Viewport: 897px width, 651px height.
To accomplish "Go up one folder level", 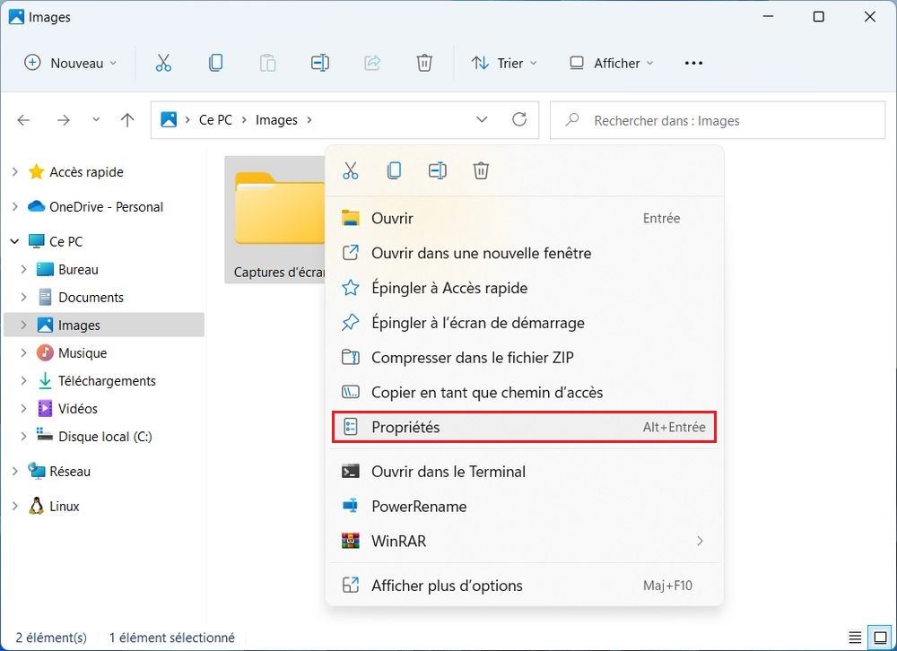I will pyautogui.click(x=127, y=120).
